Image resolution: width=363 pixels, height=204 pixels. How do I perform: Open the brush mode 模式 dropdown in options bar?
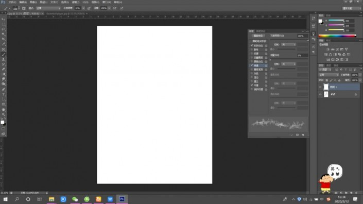48,8
